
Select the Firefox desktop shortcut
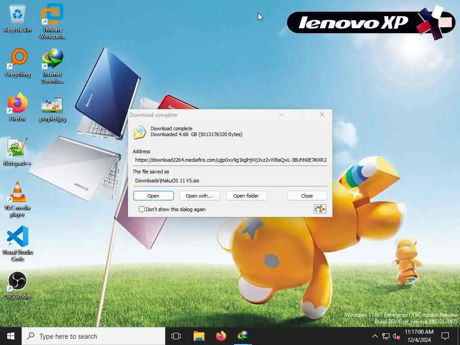18,107
